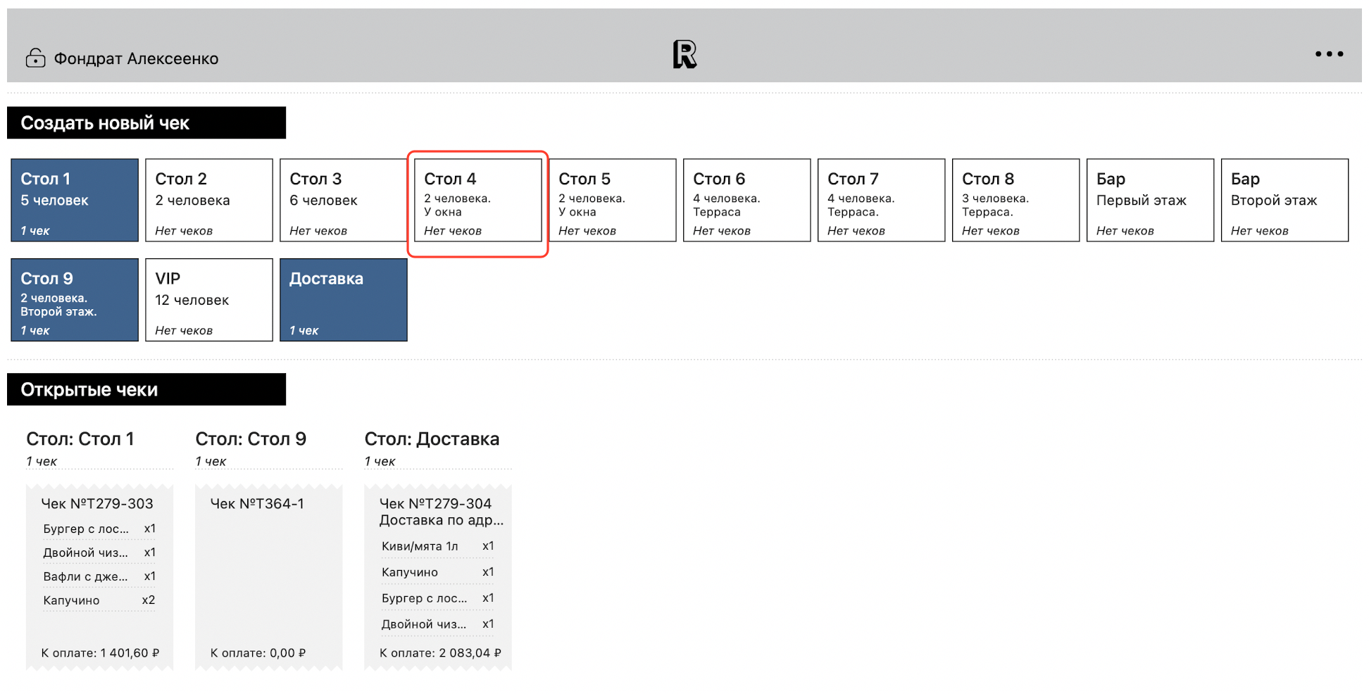Click the R logo in header

pos(684,54)
